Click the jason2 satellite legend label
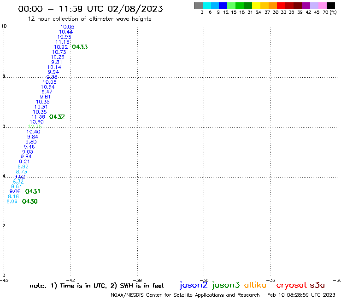Image resolution: width=341 pixels, height=299 pixels. pyautogui.click(x=194, y=285)
